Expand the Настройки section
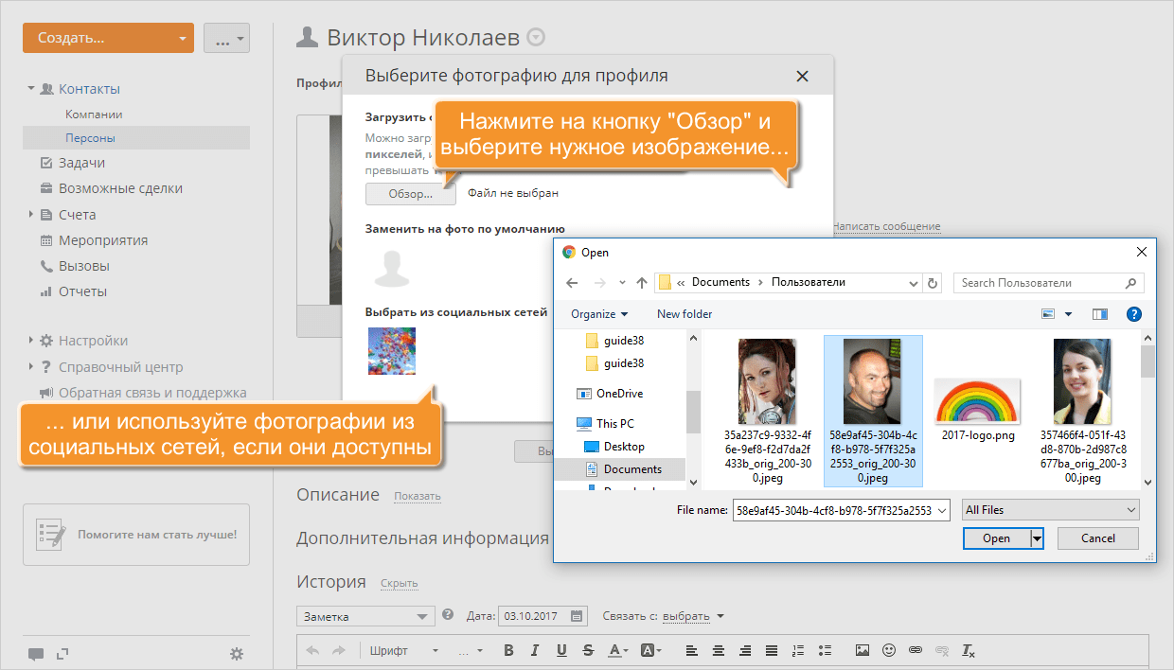The image size is (1174, 670). click(x=31, y=341)
